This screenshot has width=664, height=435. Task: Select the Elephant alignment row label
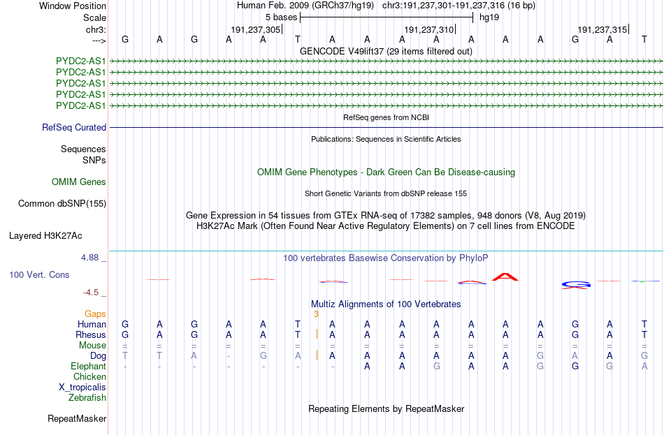pyautogui.click(x=88, y=367)
